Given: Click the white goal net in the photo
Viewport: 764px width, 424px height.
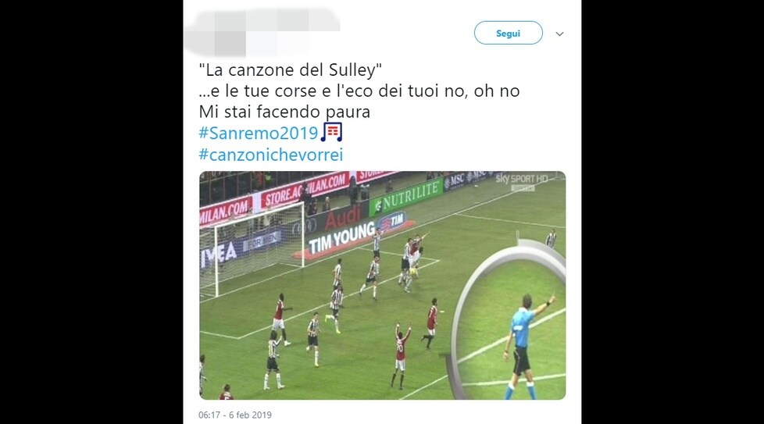Looking at the screenshot, I should click(252, 249).
